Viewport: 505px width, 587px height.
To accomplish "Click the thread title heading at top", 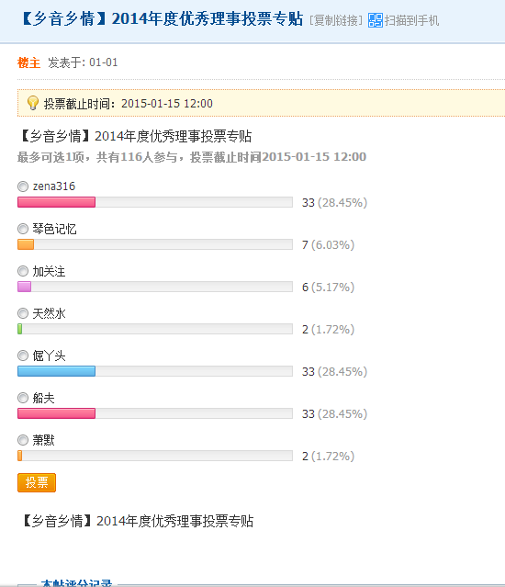I will click(162, 19).
